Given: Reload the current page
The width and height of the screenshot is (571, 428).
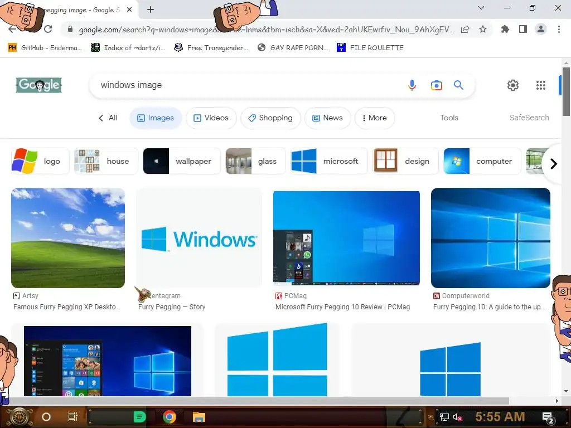Looking at the screenshot, I should [x=48, y=29].
